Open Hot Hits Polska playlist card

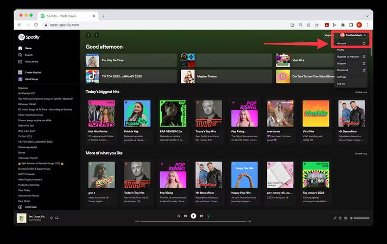coord(101,121)
